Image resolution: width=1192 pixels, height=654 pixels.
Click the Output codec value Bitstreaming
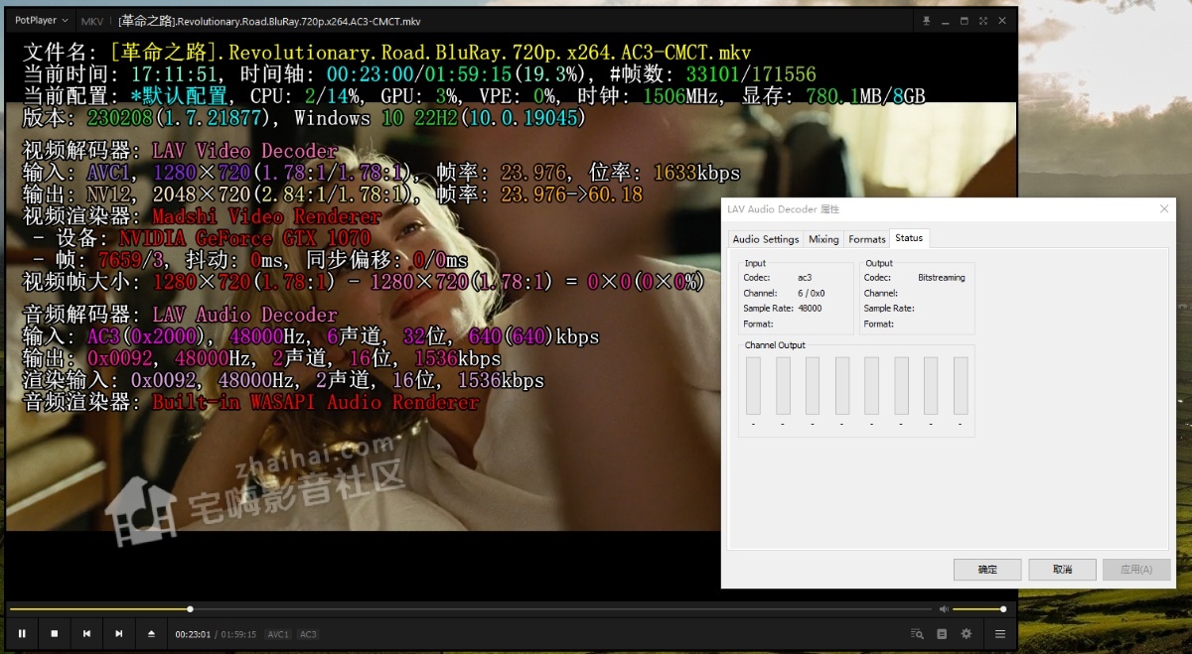click(x=942, y=278)
